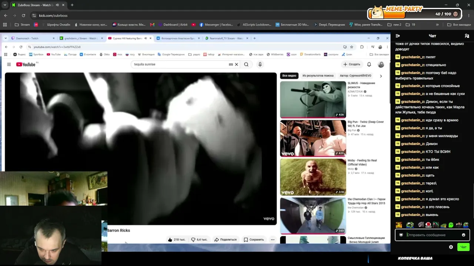Clear the tequila sunrise search text

pyautogui.click(x=237, y=64)
